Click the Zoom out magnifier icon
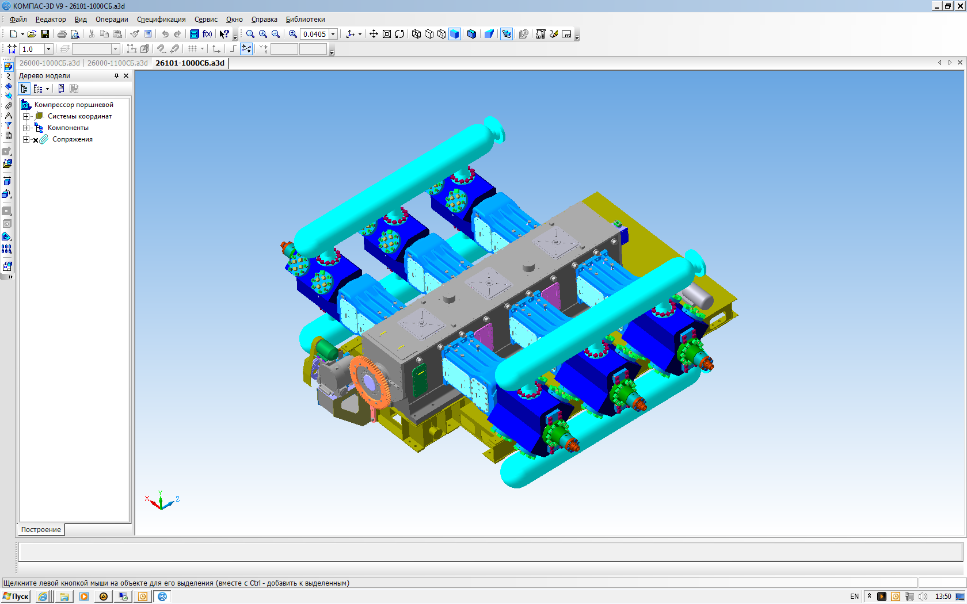967x604 pixels. click(x=276, y=34)
